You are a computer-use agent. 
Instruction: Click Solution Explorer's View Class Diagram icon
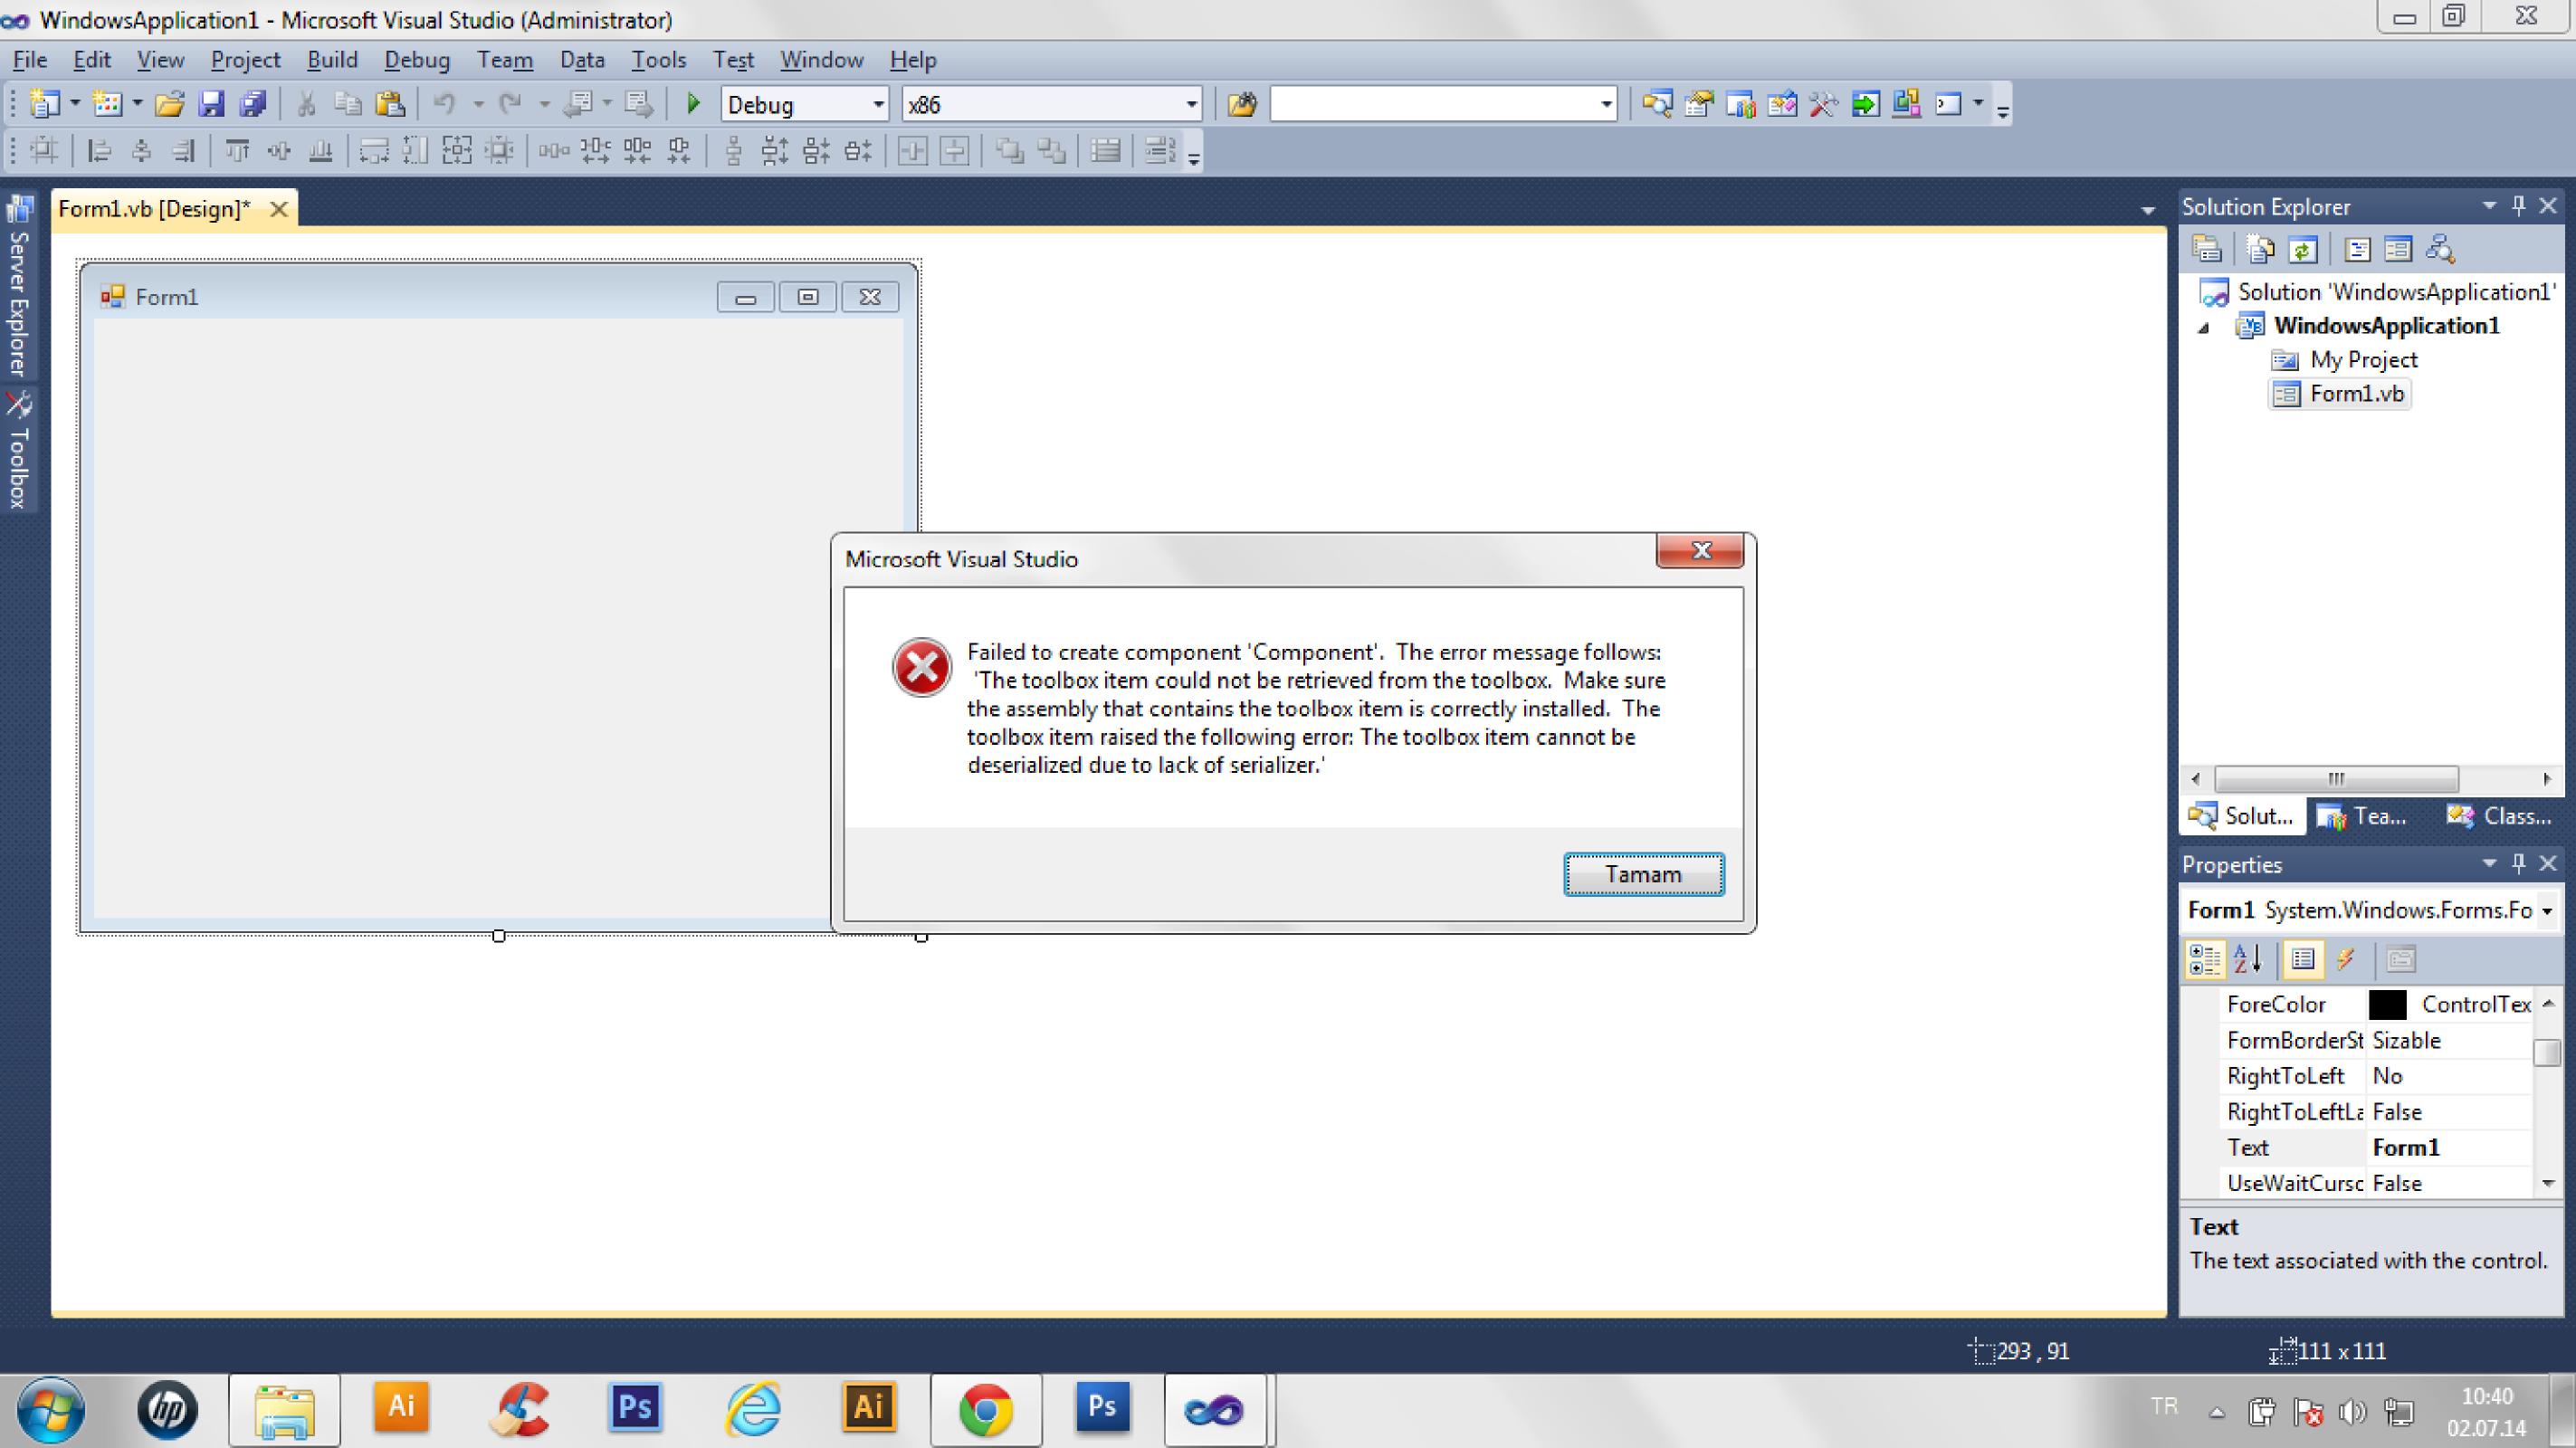2440,248
